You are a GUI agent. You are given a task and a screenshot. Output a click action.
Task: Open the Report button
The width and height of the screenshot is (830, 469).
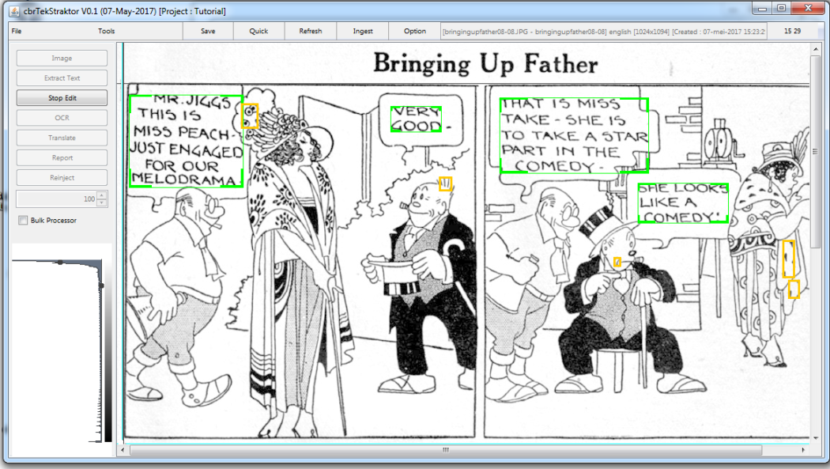[62, 157]
